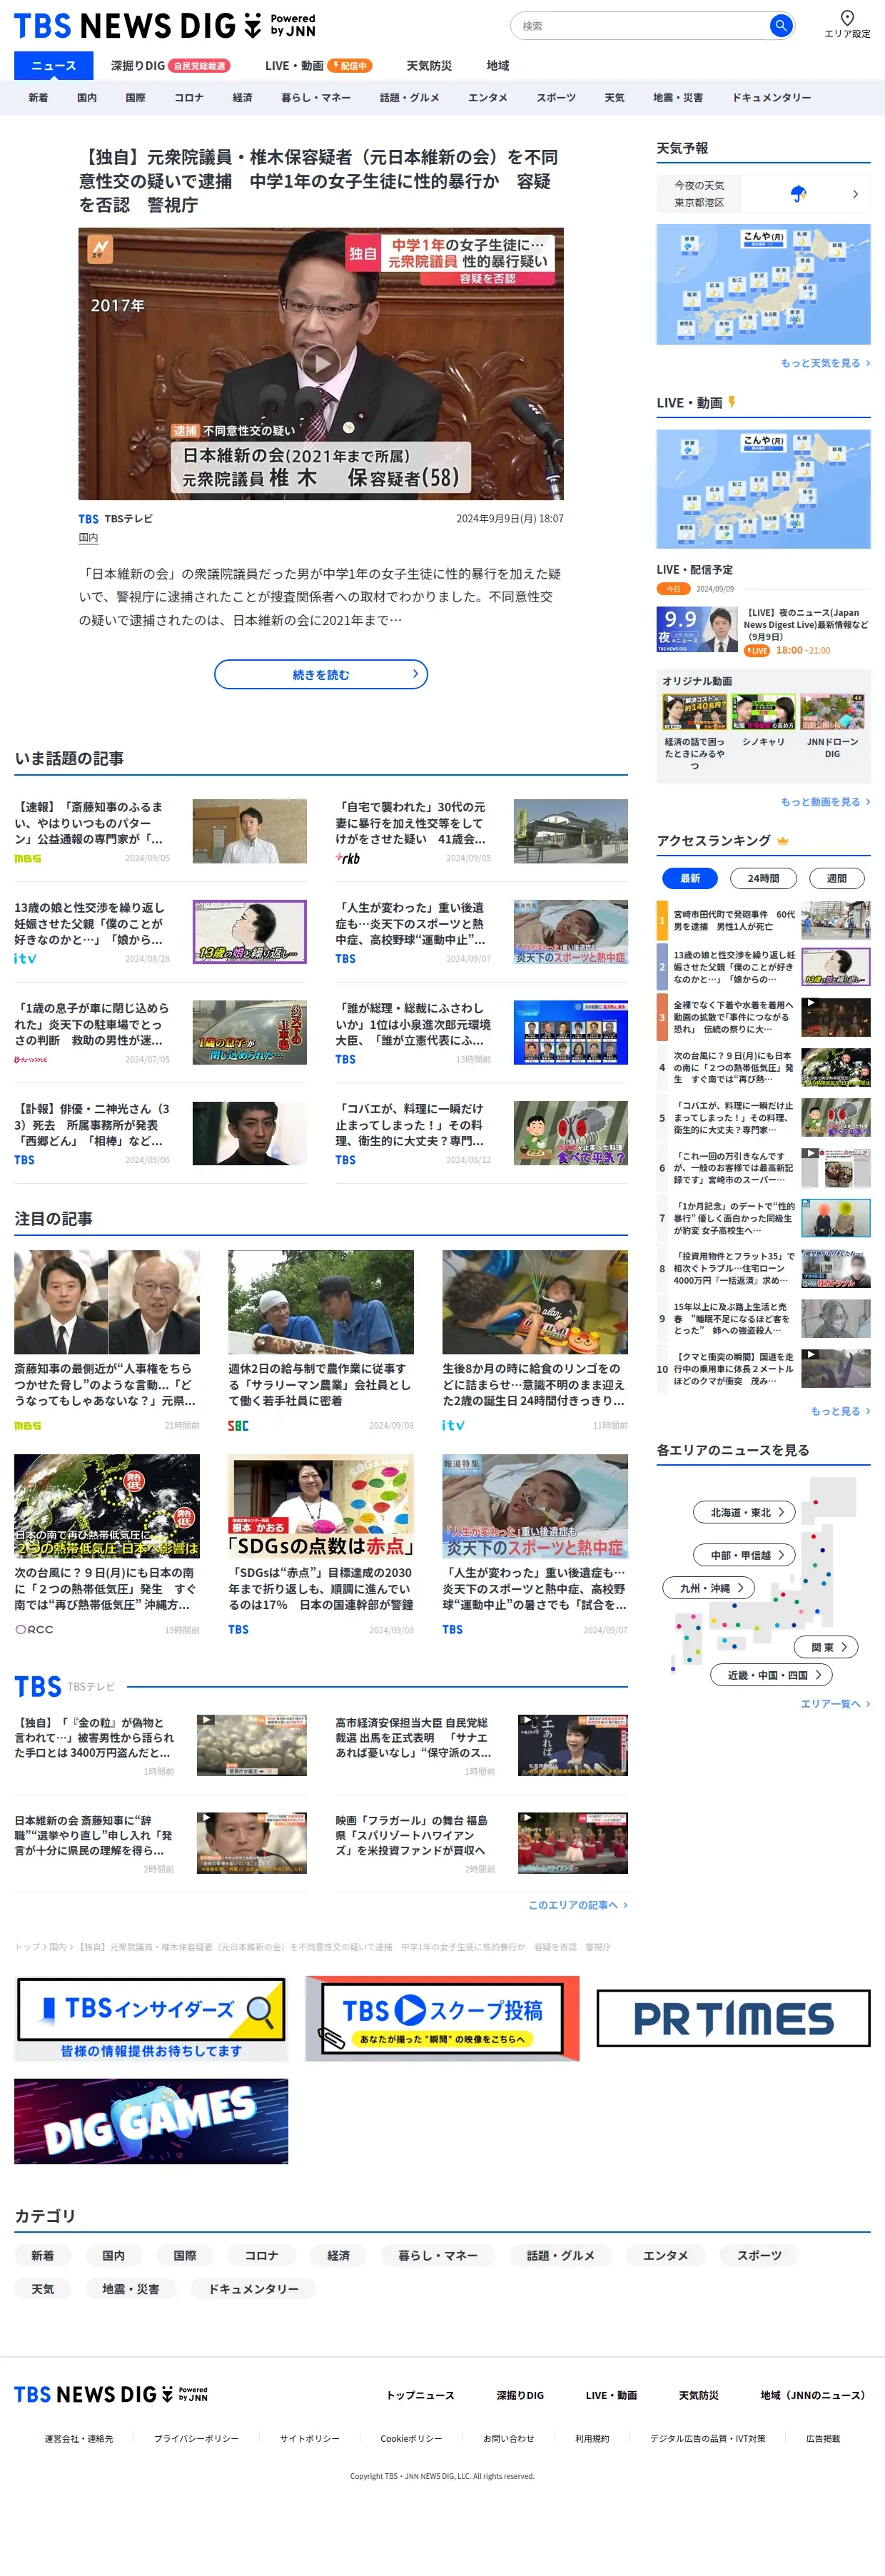Click the crown icon beside アクセスランキング
885x2576 pixels.
[x=783, y=840]
